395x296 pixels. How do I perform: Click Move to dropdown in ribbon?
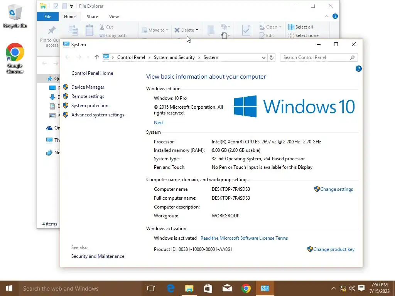(x=155, y=30)
